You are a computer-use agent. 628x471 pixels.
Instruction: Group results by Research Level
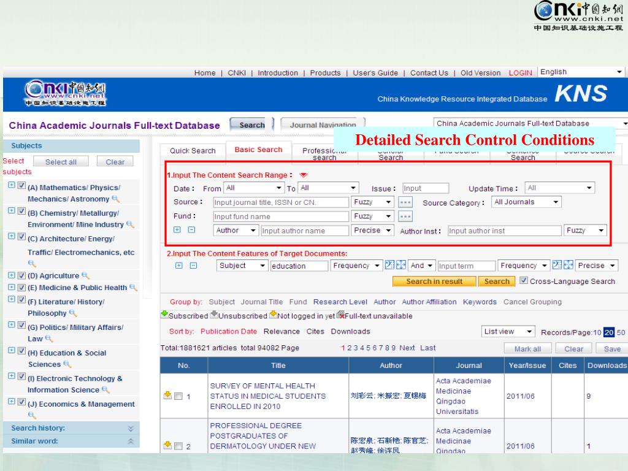click(340, 302)
